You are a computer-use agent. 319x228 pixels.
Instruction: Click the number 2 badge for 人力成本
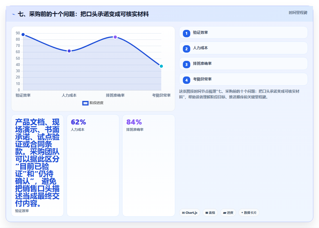186,49
